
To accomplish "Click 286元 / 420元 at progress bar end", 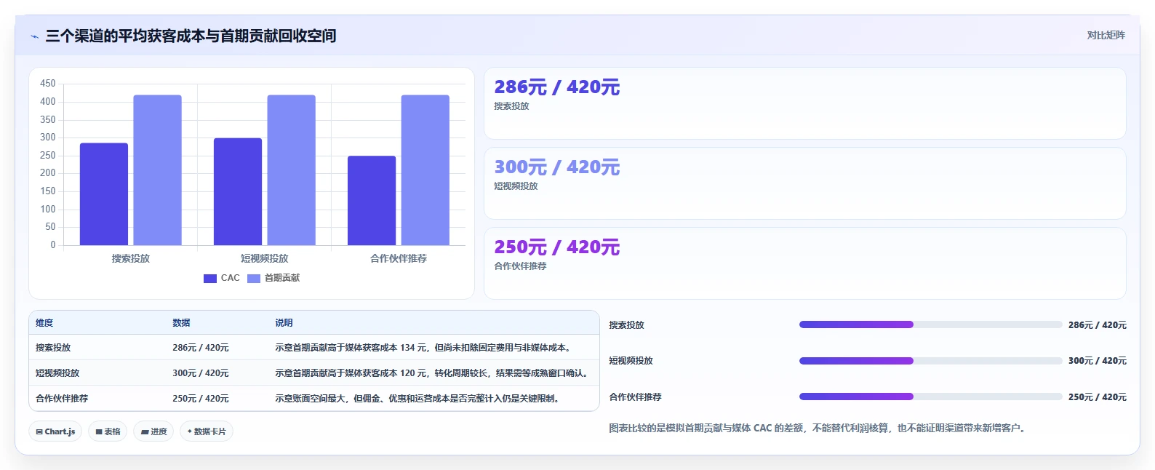I will pos(1098,325).
